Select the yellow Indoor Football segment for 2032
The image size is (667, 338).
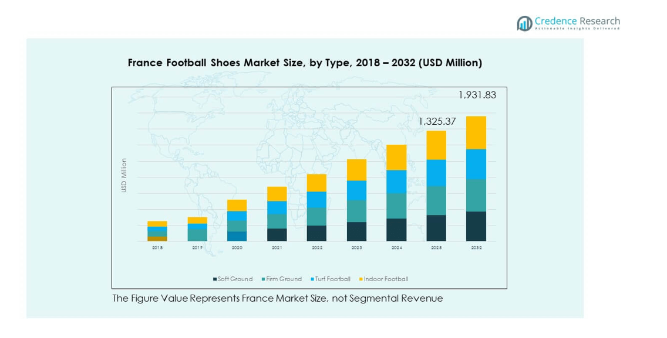point(476,132)
